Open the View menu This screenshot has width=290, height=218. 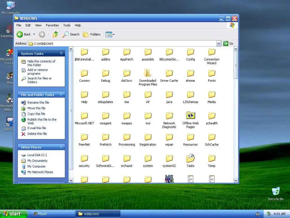(x=38, y=25)
